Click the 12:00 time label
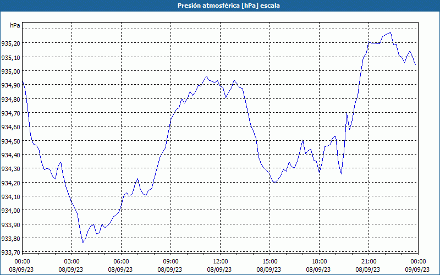Viewport: 440px width, 275px height. point(221,262)
